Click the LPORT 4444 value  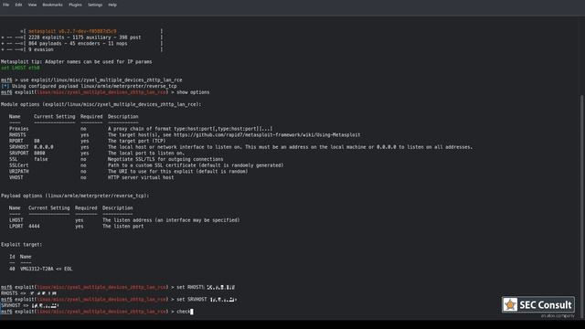point(34,226)
